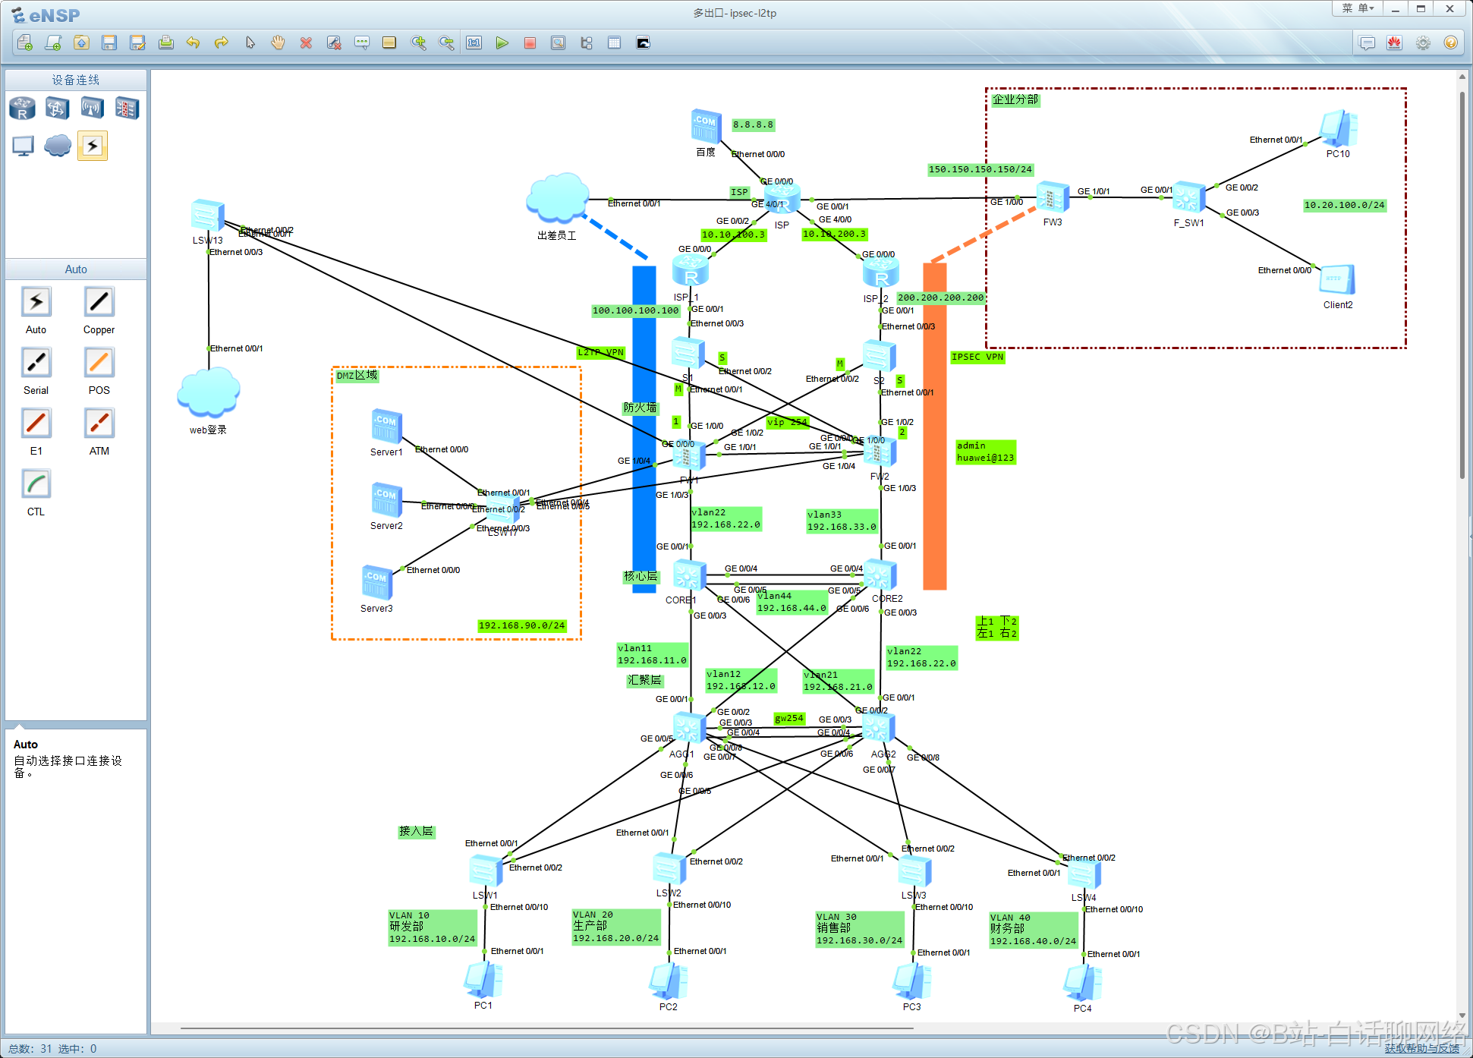The width and height of the screenshot is (1473, 1058).
Task: Click the web登录 cloud node
Action: [x=208, y=393]
